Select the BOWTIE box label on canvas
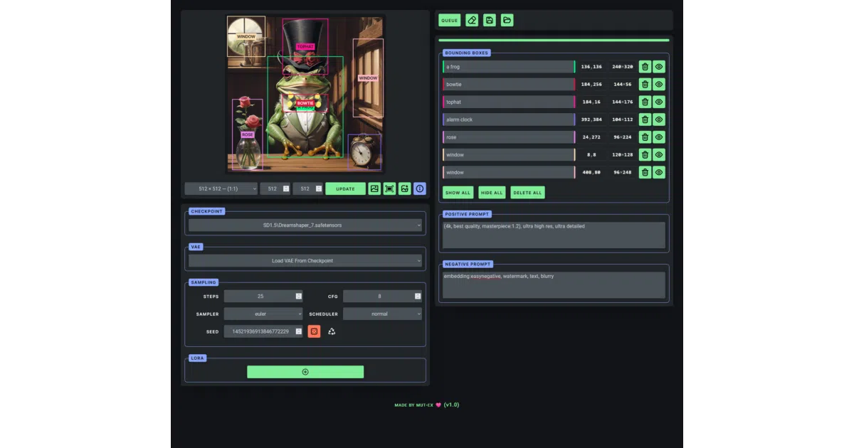Viewport: 854px width, 448px height. click(x=305, y=103)
